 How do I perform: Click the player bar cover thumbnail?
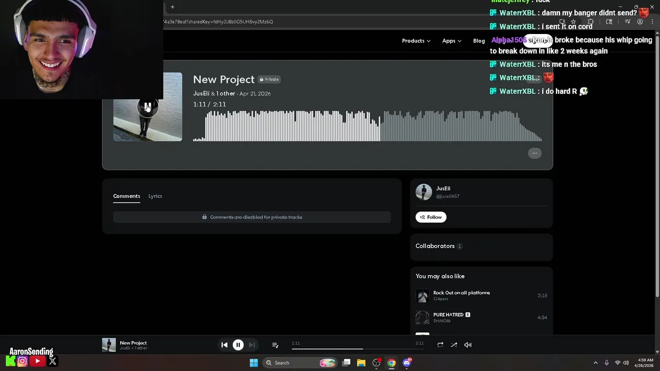(109, 345)
